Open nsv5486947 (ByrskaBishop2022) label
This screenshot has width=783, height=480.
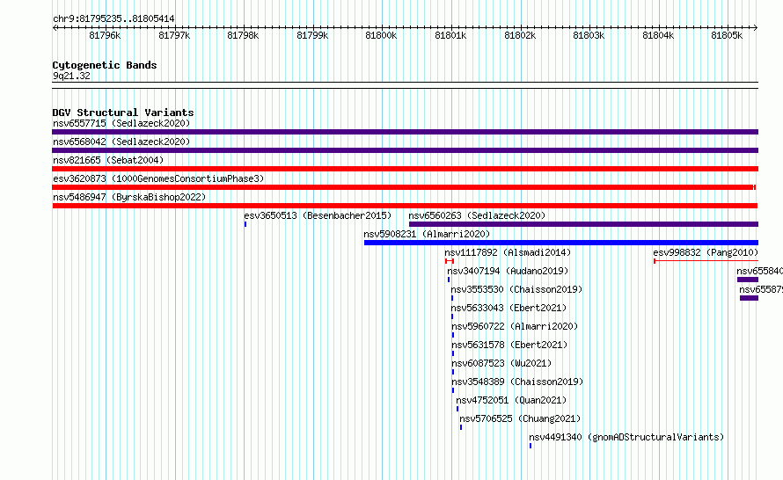[x=129, y=197]
